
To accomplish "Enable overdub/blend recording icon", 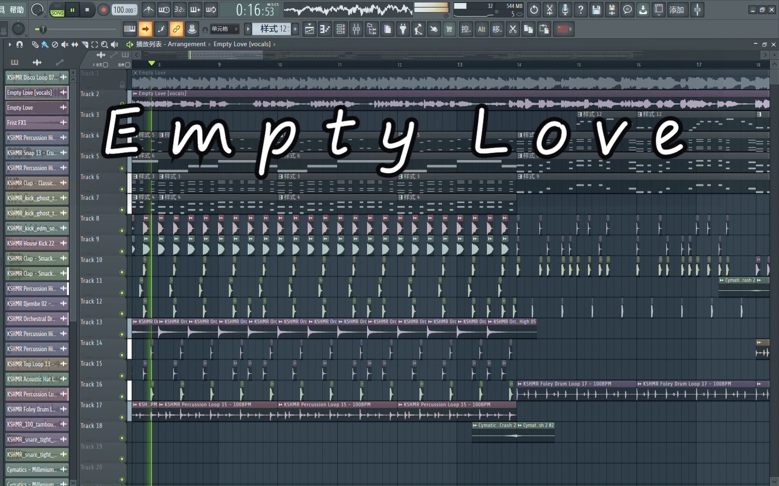I will 195,9.
